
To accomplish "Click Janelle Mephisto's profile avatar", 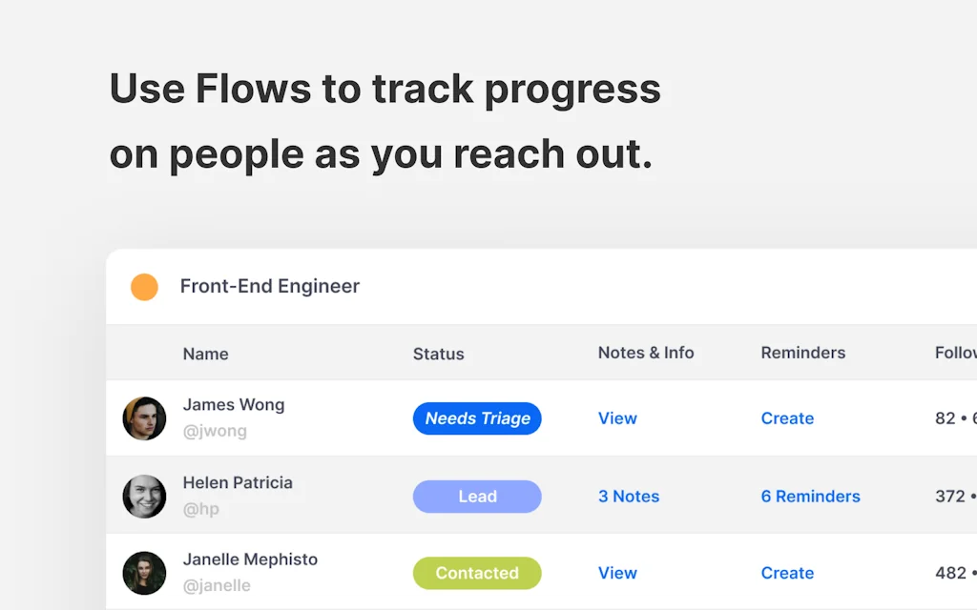I will pyautogui.click(x=144, y=573).
